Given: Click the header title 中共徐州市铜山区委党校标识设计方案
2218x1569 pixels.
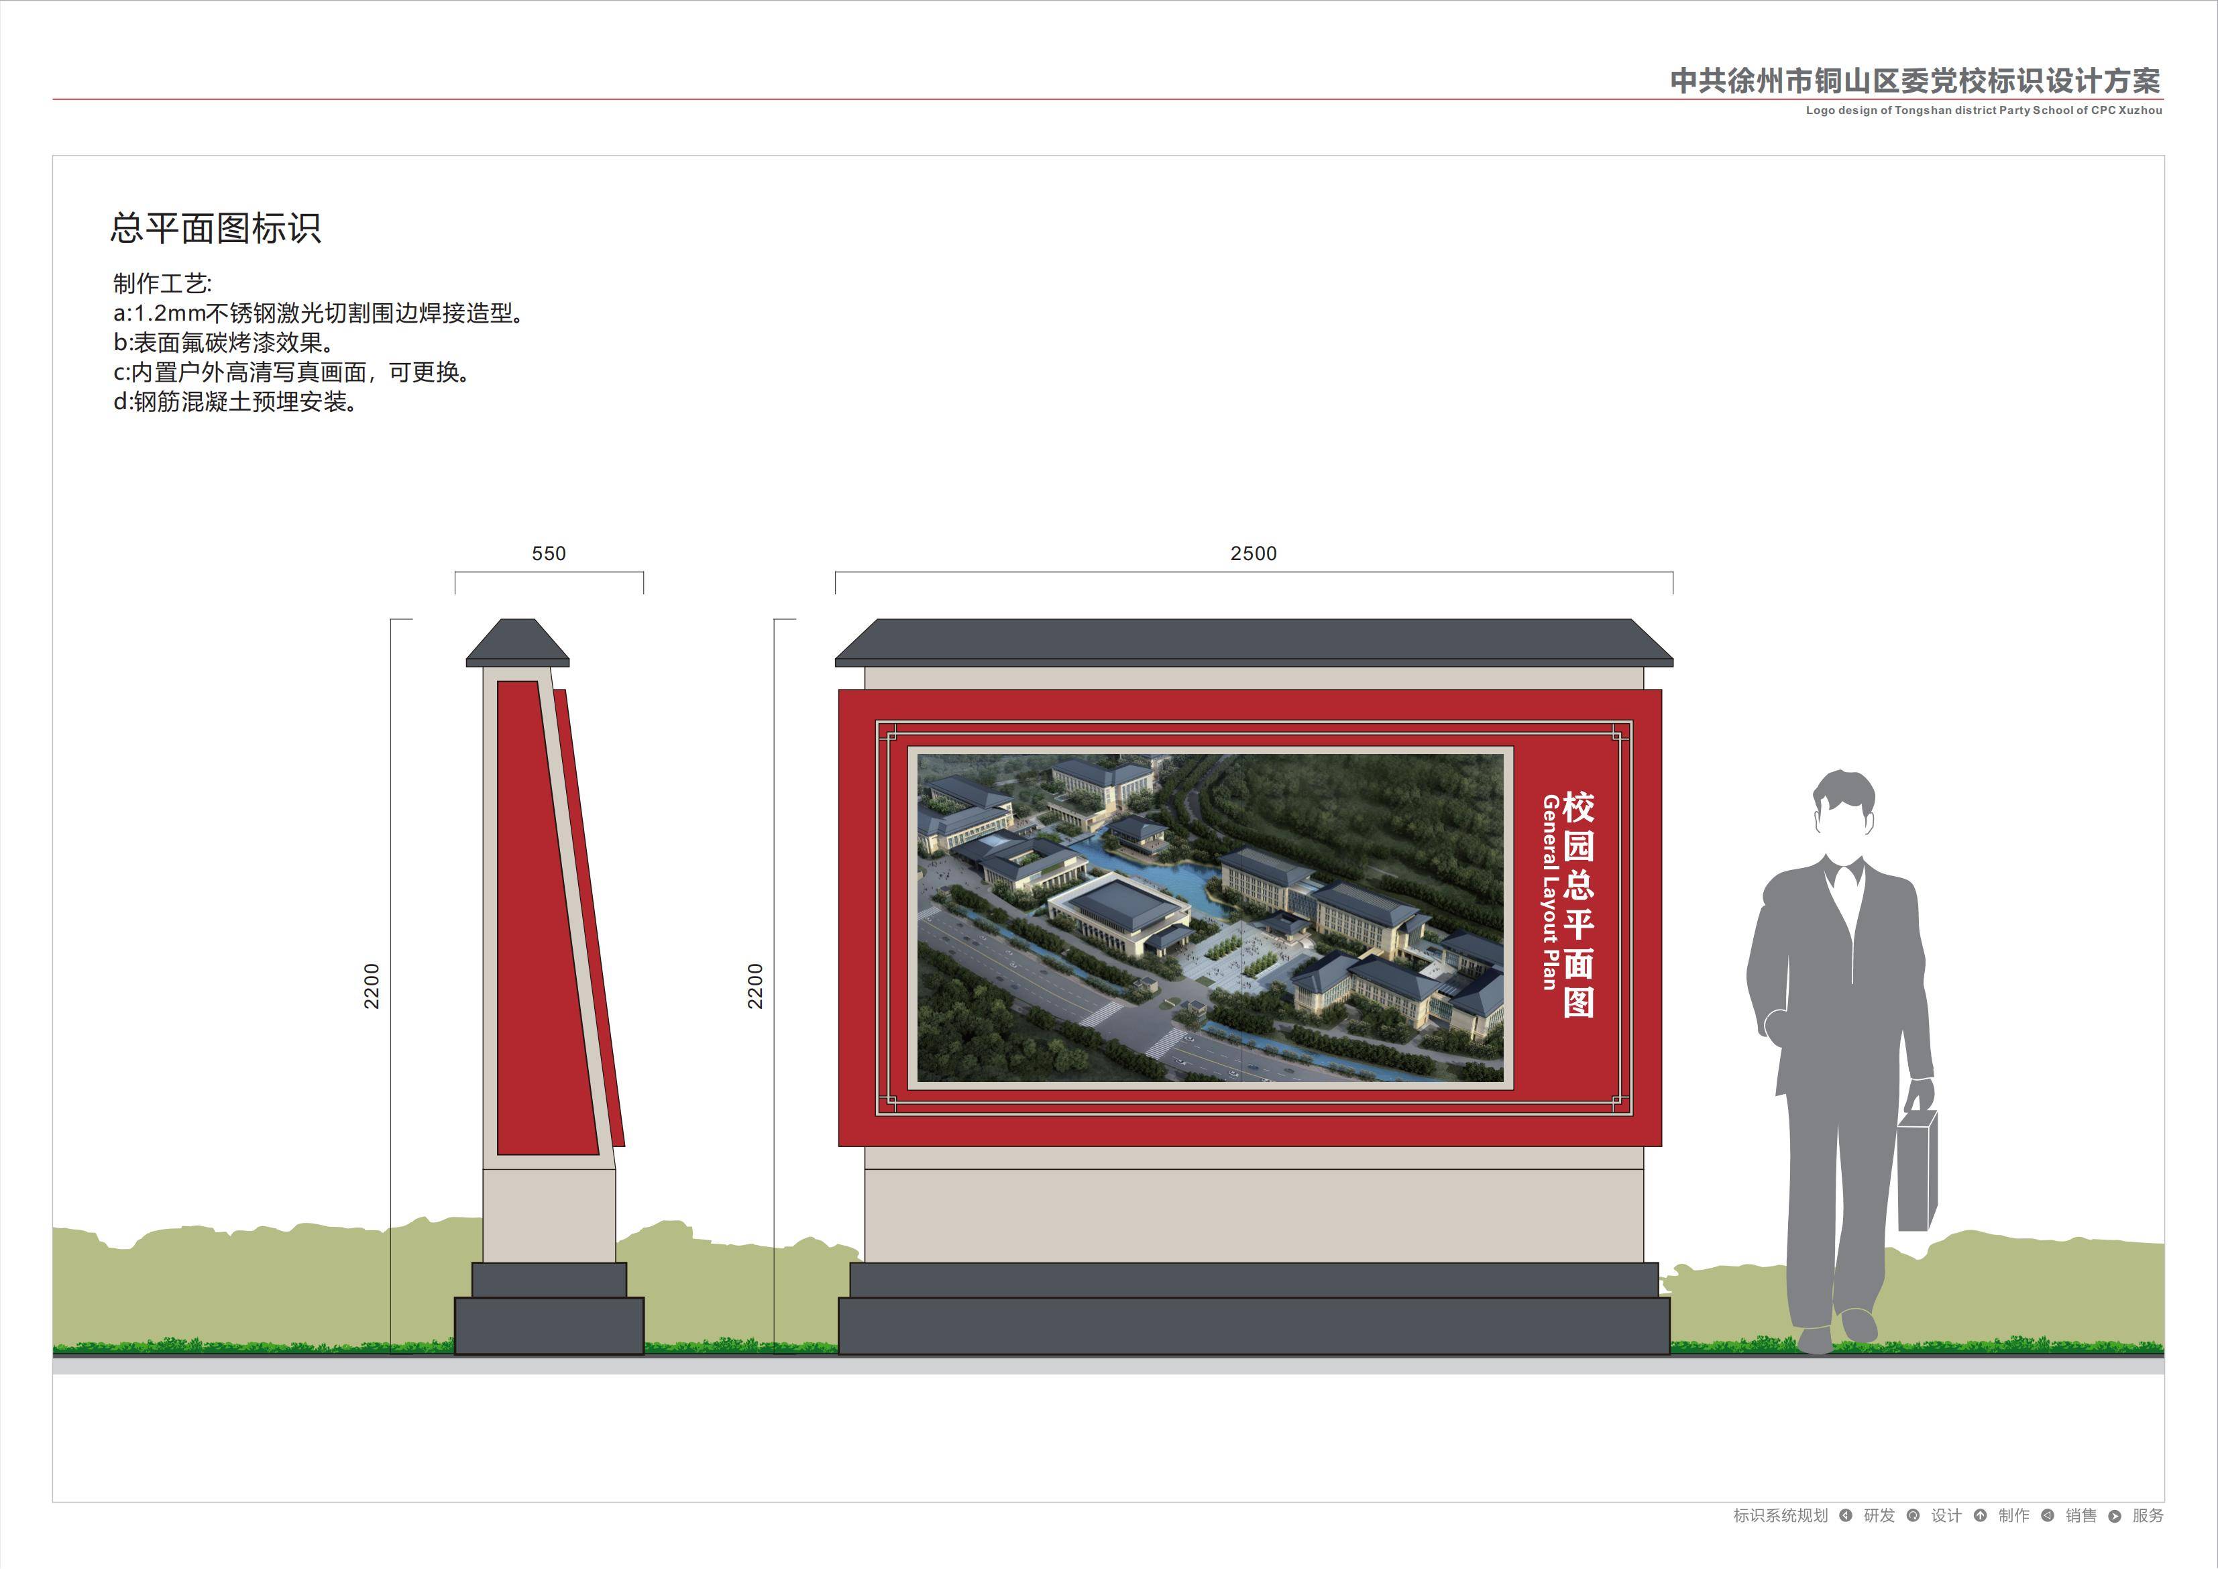Looking at the screenshot, I should (x=1916, y=80).
